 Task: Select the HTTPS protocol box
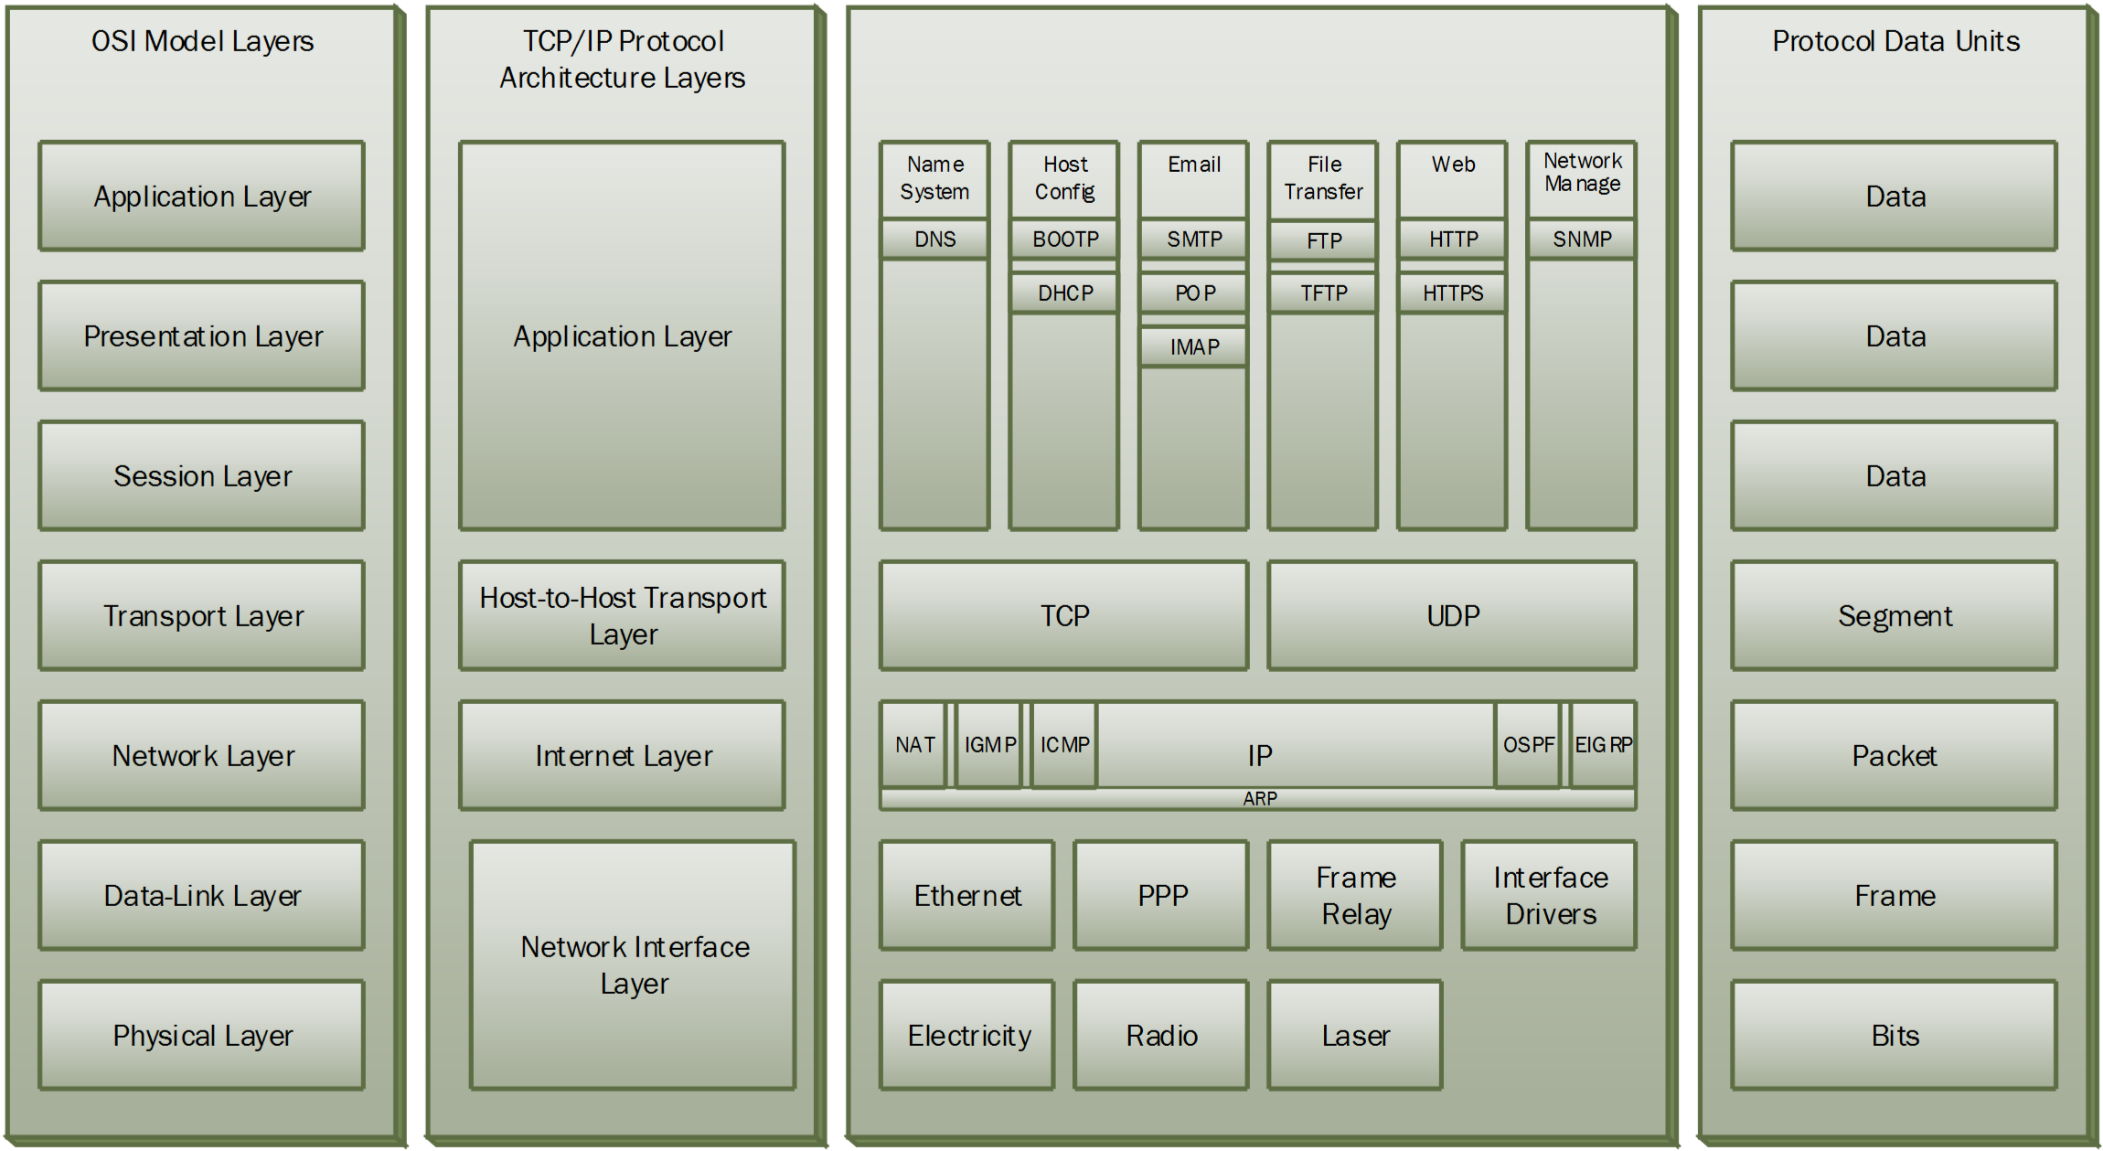[1453, 293]
